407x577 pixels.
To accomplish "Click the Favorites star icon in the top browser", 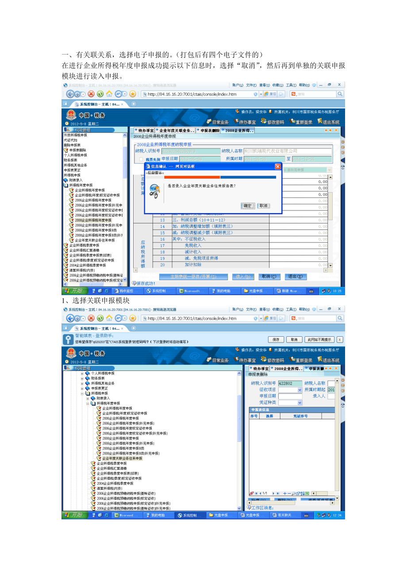I will coord(132,94).
